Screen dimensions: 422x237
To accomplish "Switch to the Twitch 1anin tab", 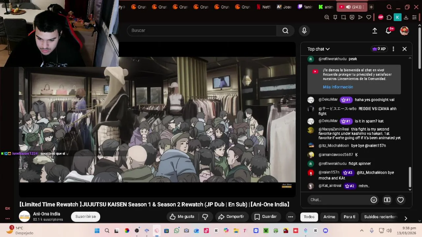I will point(305,7).
